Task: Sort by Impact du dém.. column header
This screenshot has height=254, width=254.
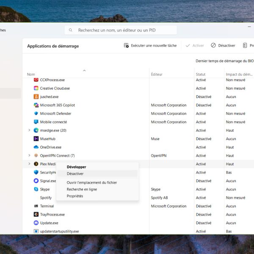Action: pyautogui.click(x=239, y=75)
